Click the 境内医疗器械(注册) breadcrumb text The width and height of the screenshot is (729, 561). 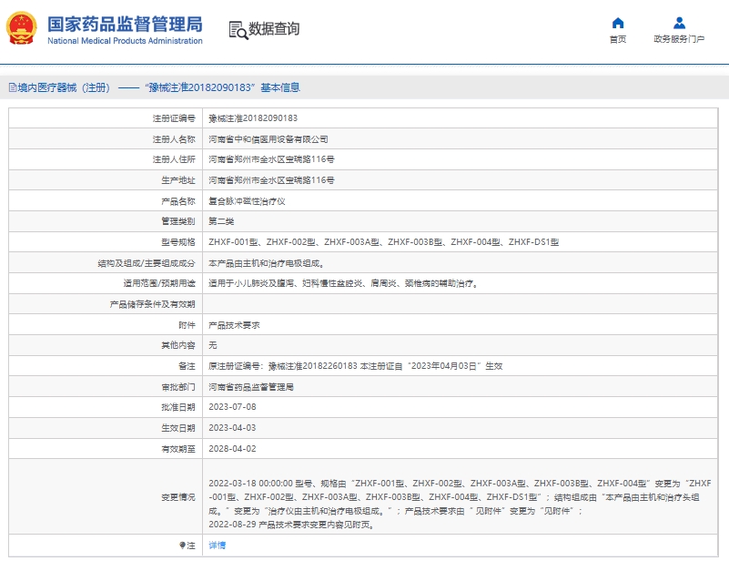64,87
